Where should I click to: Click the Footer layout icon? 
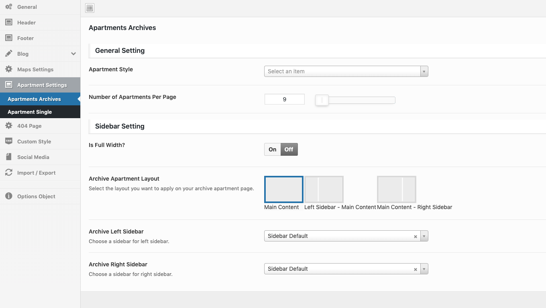[x=8, y=38]
